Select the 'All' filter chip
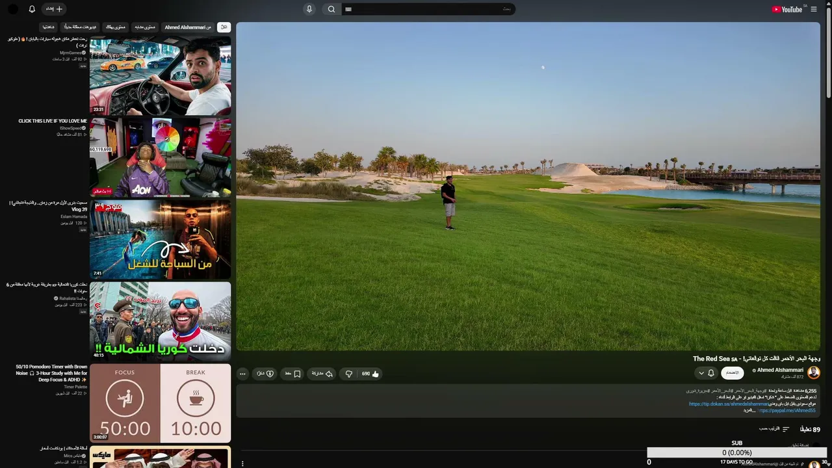 pyautogui.click(x=224, y=27)
